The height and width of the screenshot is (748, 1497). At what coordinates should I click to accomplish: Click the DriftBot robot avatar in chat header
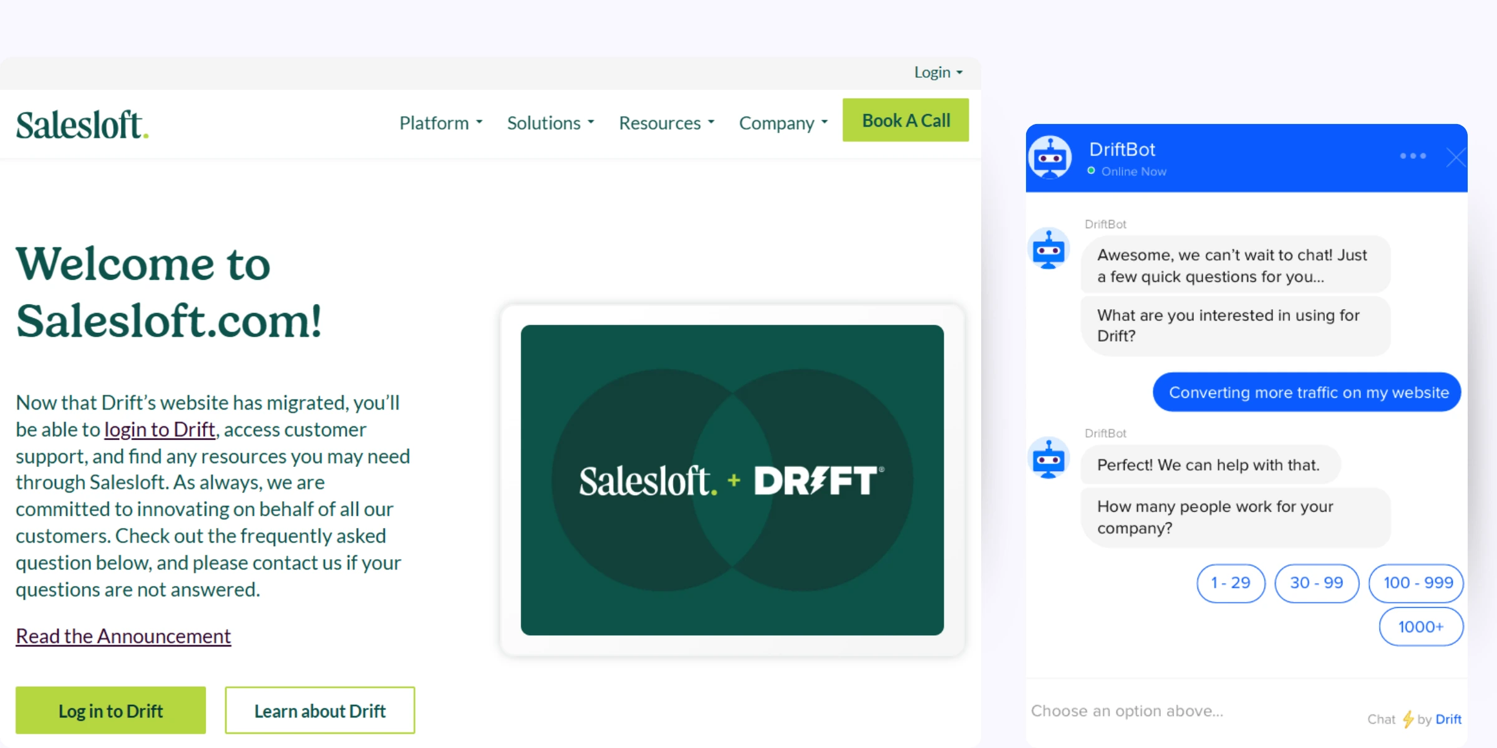pyautogui.click(x=1050, y=158)
